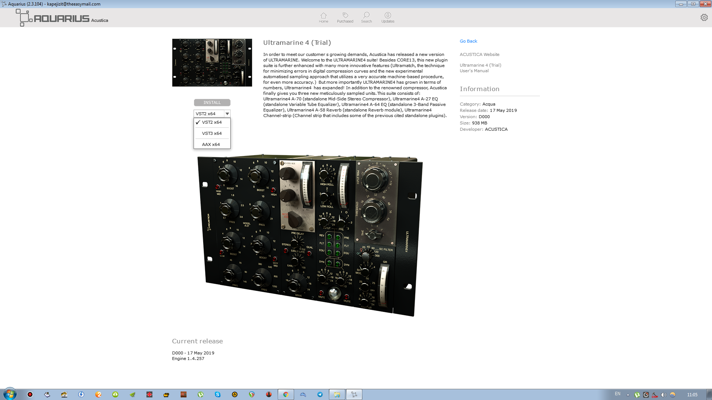Install Ultramarine 4 trial
The image size is (712, 400).
click(x=212, y=103)
